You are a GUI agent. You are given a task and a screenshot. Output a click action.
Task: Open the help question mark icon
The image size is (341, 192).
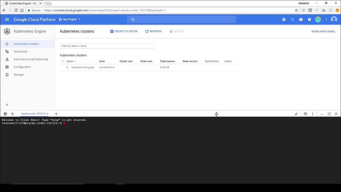(x=309, y=19)
